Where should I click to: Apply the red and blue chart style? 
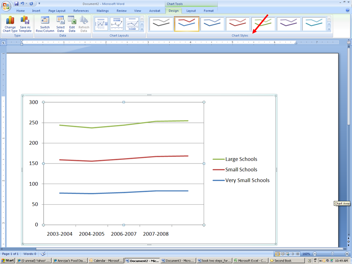click(187, 23)
